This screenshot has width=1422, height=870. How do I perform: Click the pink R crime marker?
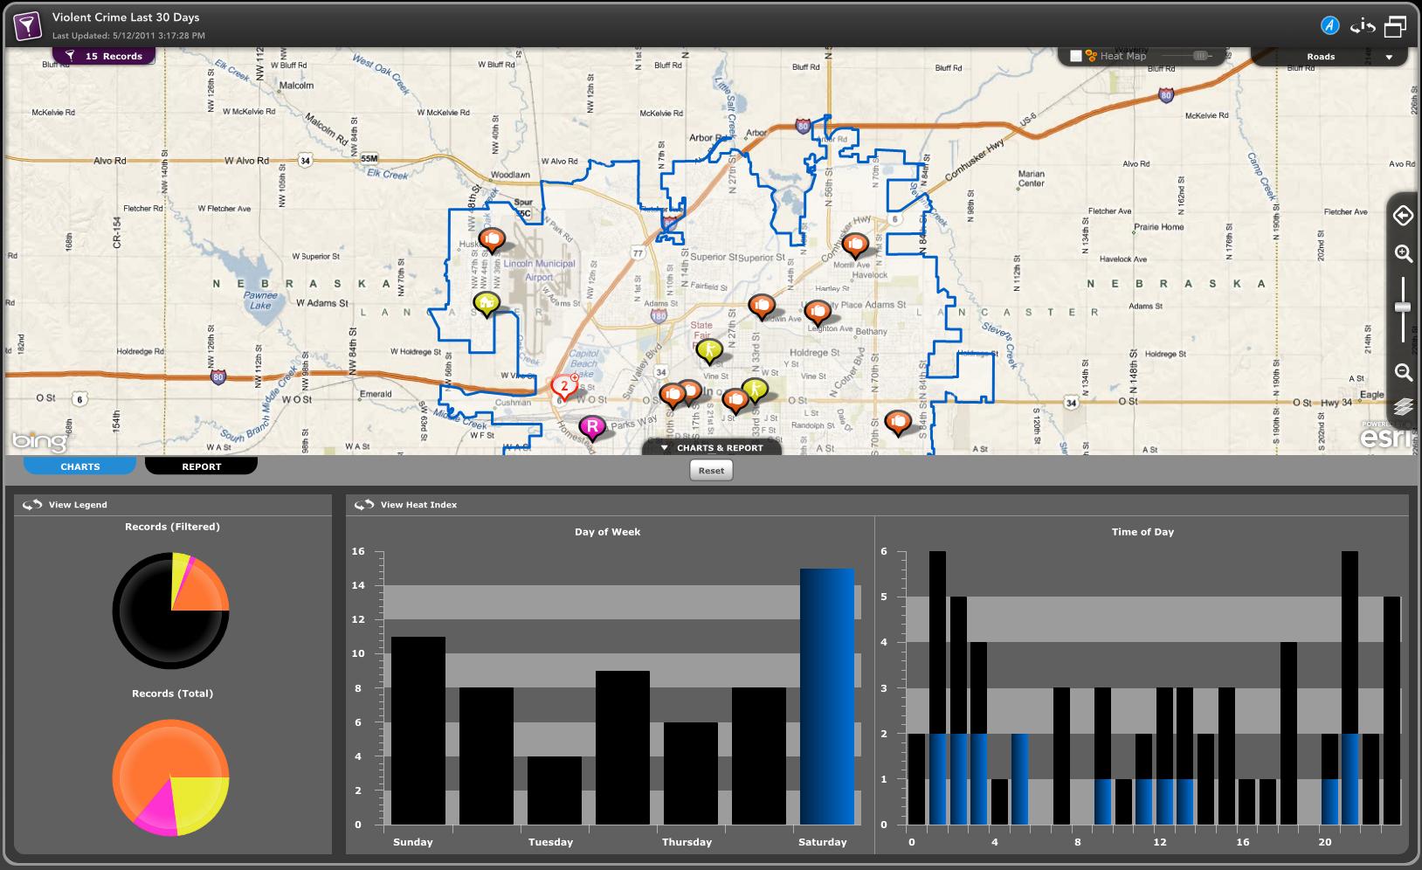coord(592,427)
